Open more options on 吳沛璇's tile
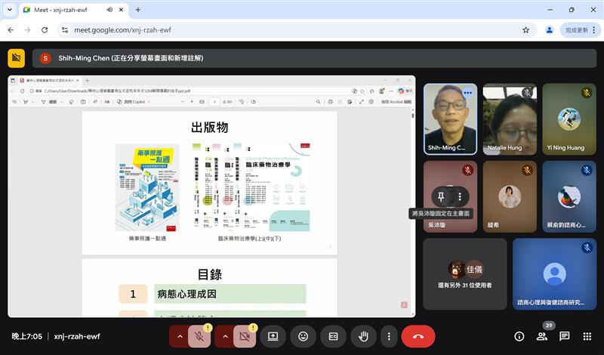 pos(459,196)
